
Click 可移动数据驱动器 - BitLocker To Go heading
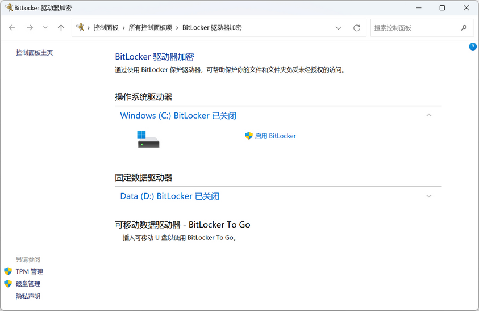coord(182,225)
